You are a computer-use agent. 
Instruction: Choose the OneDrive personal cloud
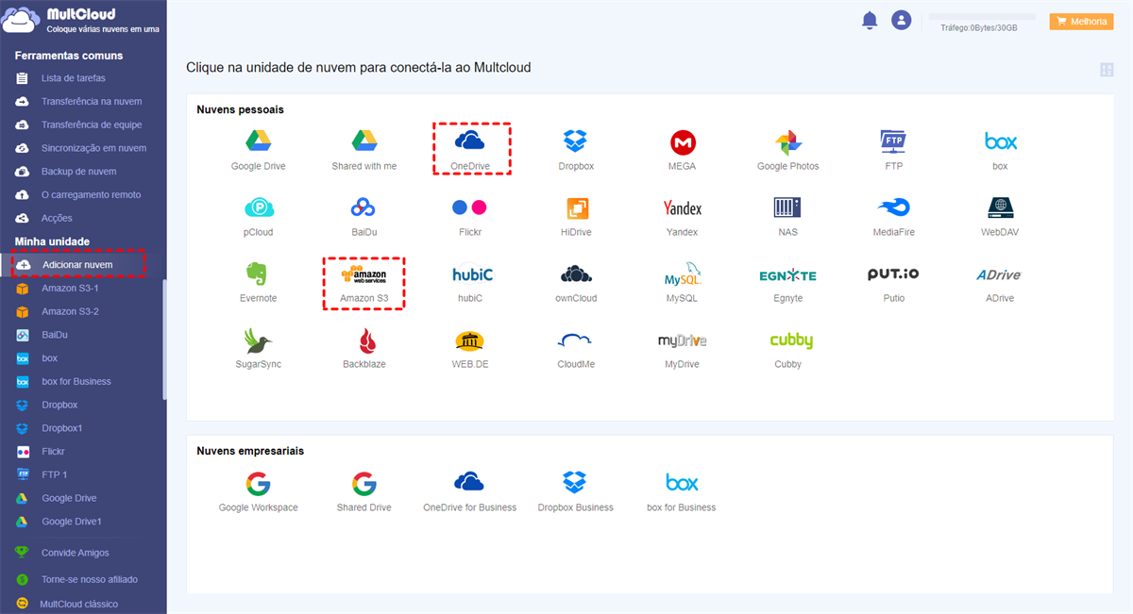[x=470, y=150]
